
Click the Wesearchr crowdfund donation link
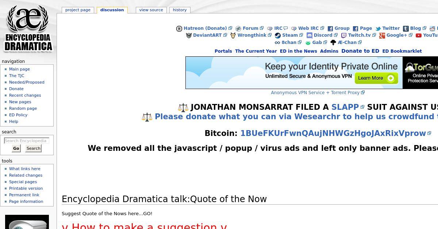(296, 117)
